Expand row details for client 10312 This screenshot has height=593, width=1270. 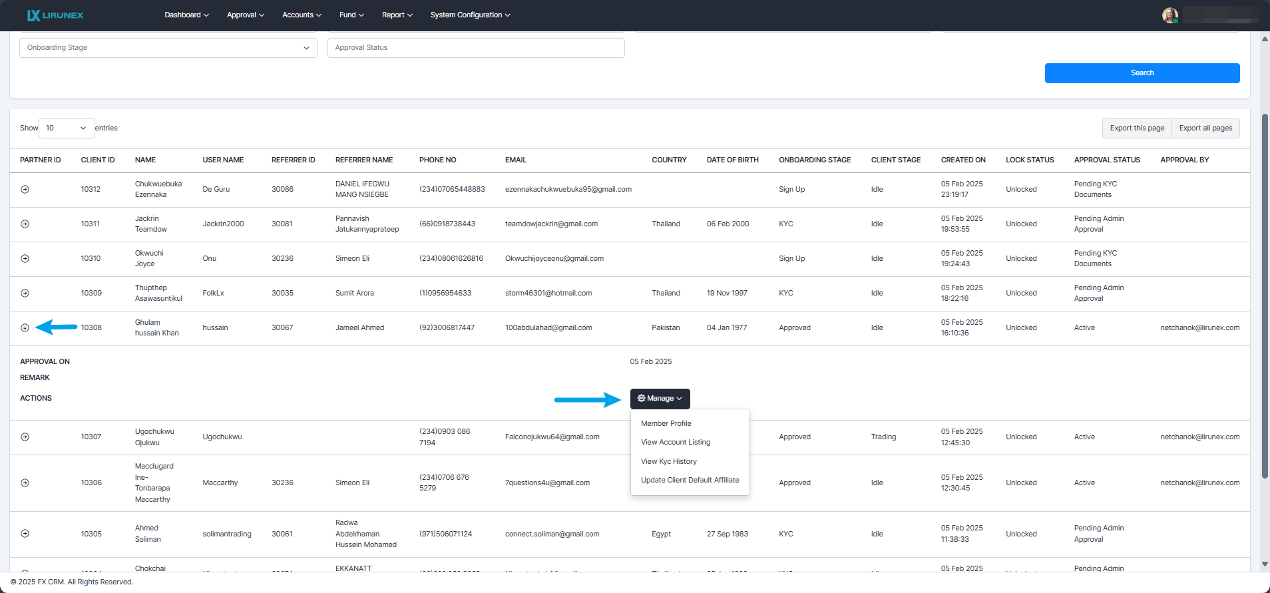point(25,190)
